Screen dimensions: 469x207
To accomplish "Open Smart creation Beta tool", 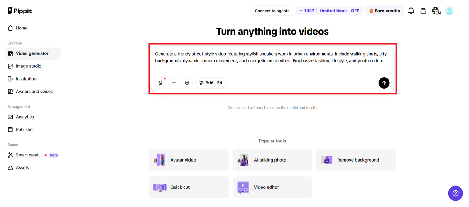I will point(33,155).
